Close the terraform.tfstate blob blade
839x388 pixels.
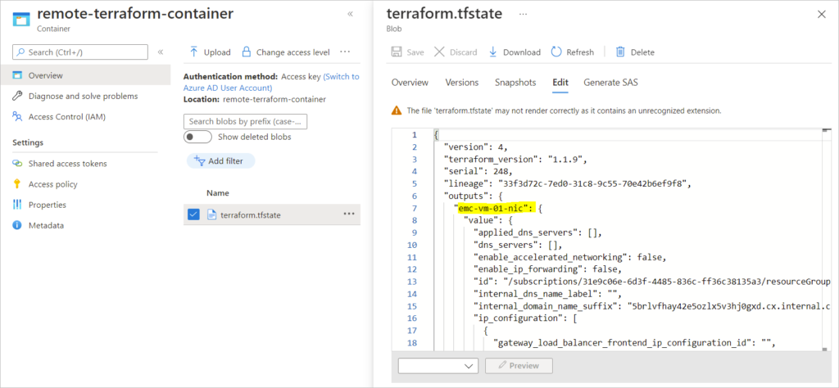click(x=821, y=15)
